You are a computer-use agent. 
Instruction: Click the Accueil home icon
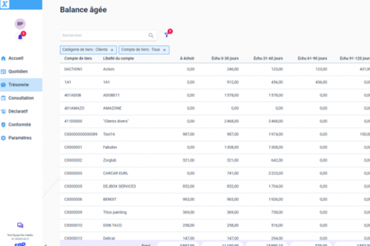[x=3, y=59]
